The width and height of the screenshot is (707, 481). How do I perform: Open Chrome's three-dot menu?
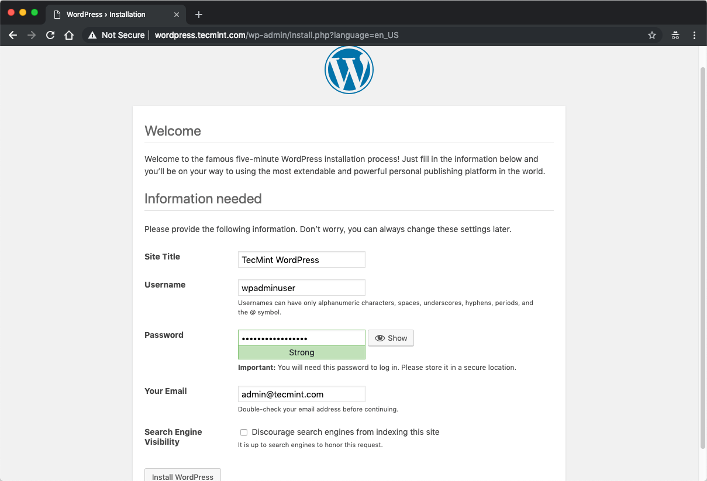pos(695,35)
